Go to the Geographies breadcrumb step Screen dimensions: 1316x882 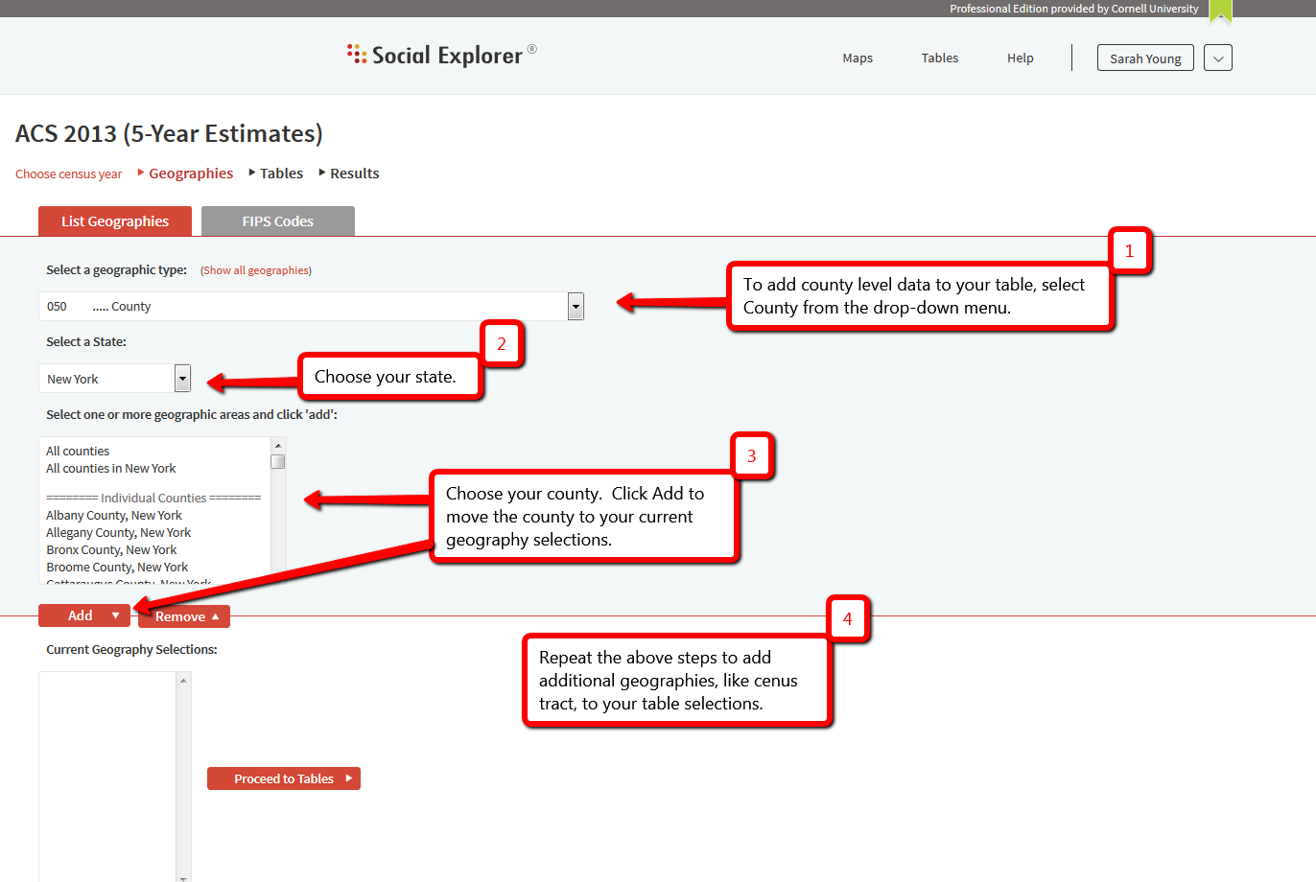[x=191, y=174]
